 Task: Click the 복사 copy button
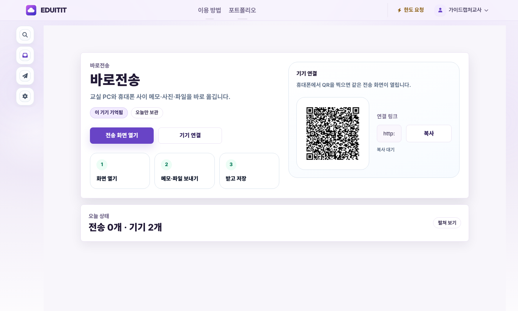(429, 134)
